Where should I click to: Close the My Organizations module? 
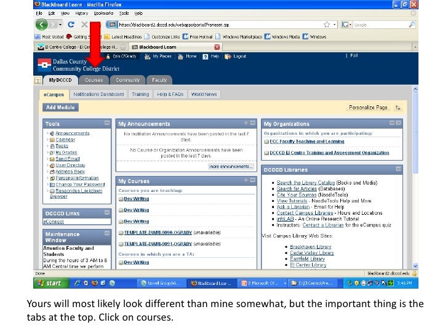pos(398,123)
